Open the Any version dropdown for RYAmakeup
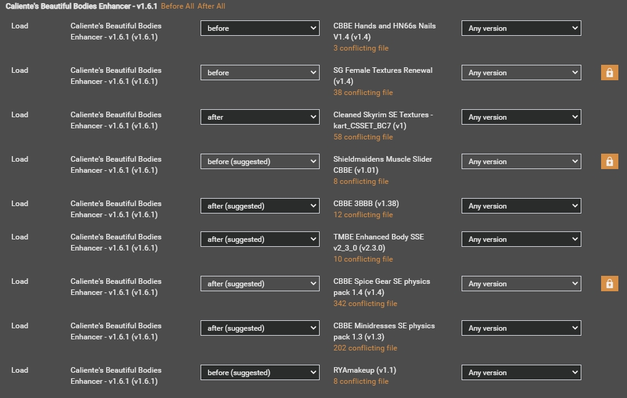 521,372
